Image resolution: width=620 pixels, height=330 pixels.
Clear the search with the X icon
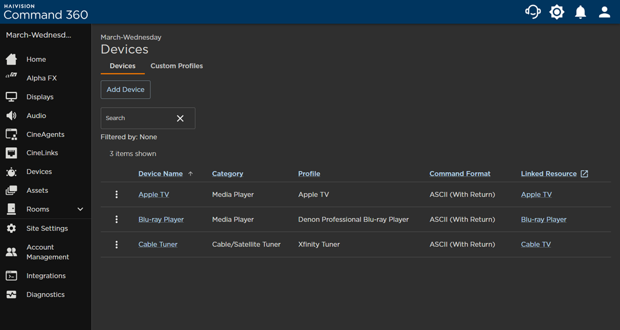[180, 118]
